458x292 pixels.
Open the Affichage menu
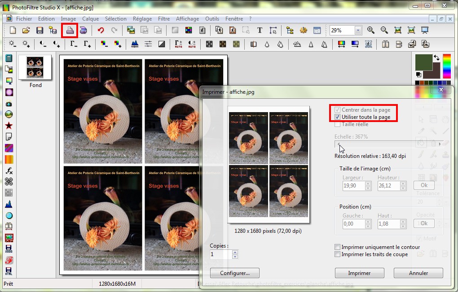pos(187,19)
